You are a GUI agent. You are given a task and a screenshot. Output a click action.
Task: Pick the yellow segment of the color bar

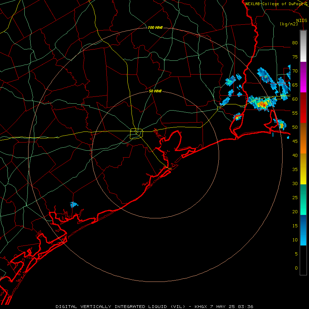(303, 169)
